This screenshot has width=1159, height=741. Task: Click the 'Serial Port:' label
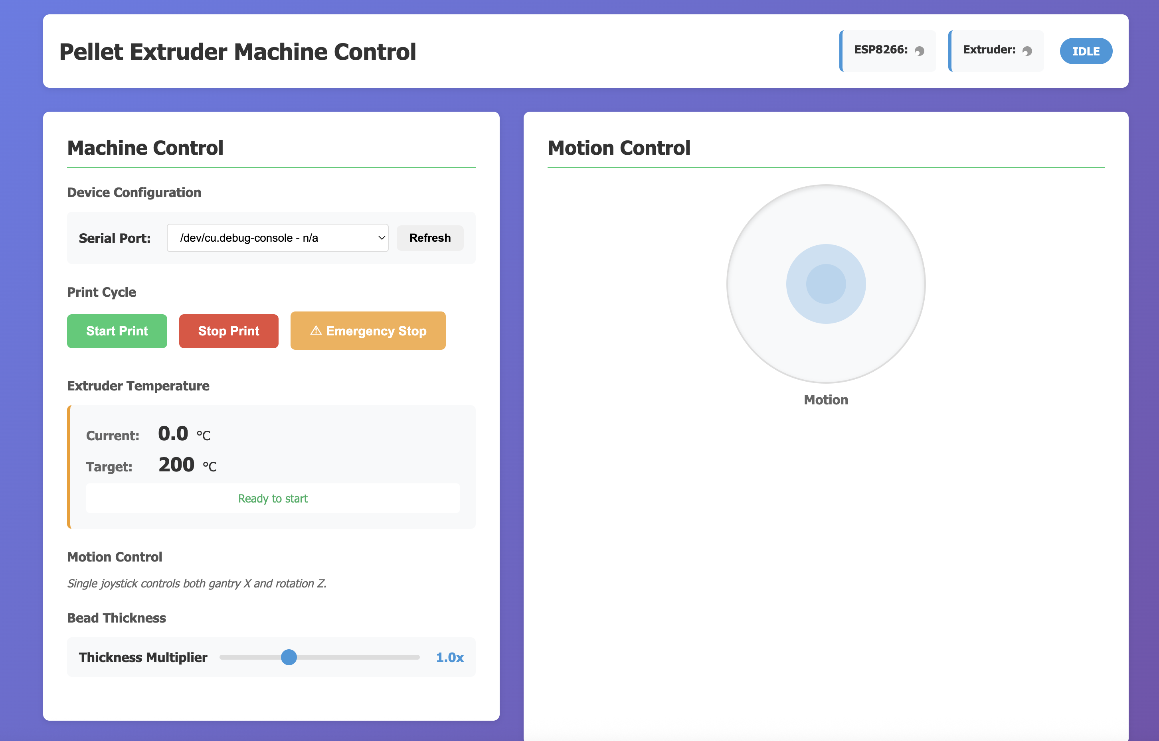point(115,238)
